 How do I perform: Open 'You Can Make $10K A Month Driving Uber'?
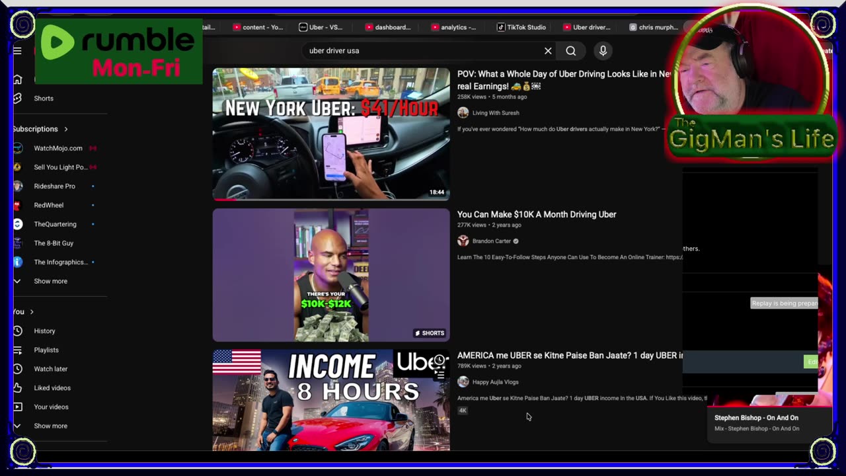[537, 214]
